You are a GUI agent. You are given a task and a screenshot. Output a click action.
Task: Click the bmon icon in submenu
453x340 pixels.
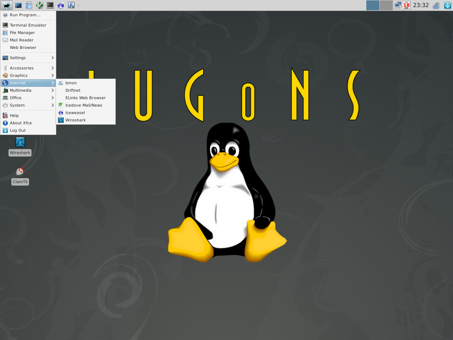tap(61, 83)
